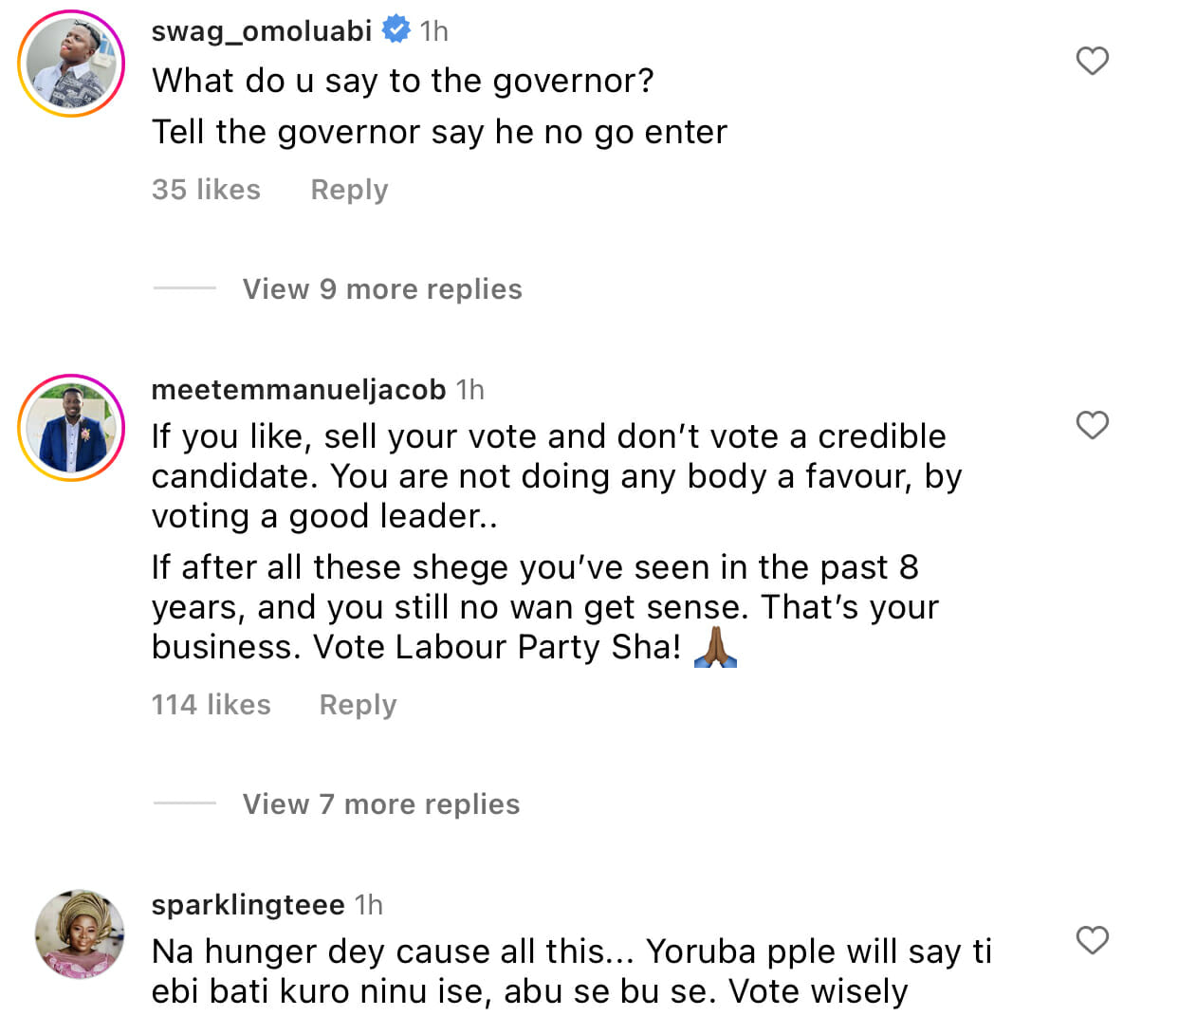Open sparklingteee's profile picture

80,934
